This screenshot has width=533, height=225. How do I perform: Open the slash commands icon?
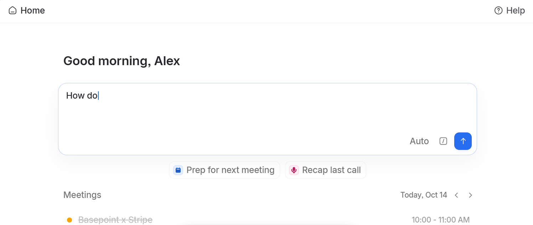443,141
